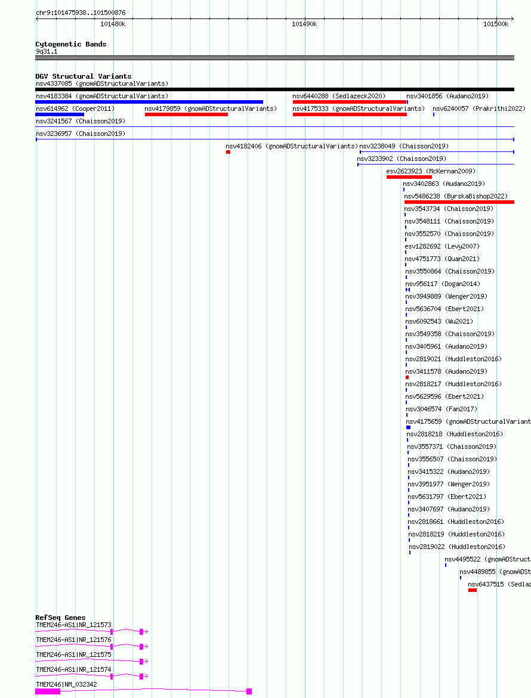Open nsv956117 (Dogan2014) label
The height and width of the screenshot is (698, 531).
click(442, 284)
